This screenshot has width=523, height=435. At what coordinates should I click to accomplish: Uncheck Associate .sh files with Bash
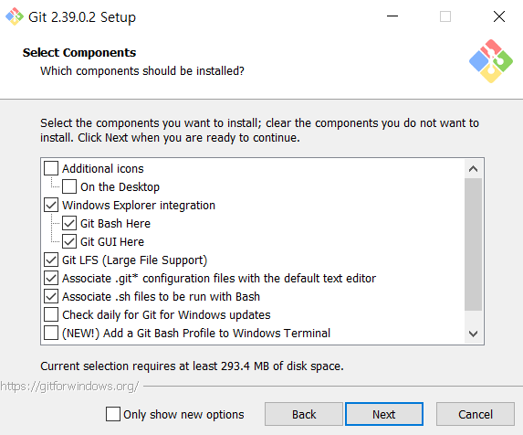pos(51,296)
